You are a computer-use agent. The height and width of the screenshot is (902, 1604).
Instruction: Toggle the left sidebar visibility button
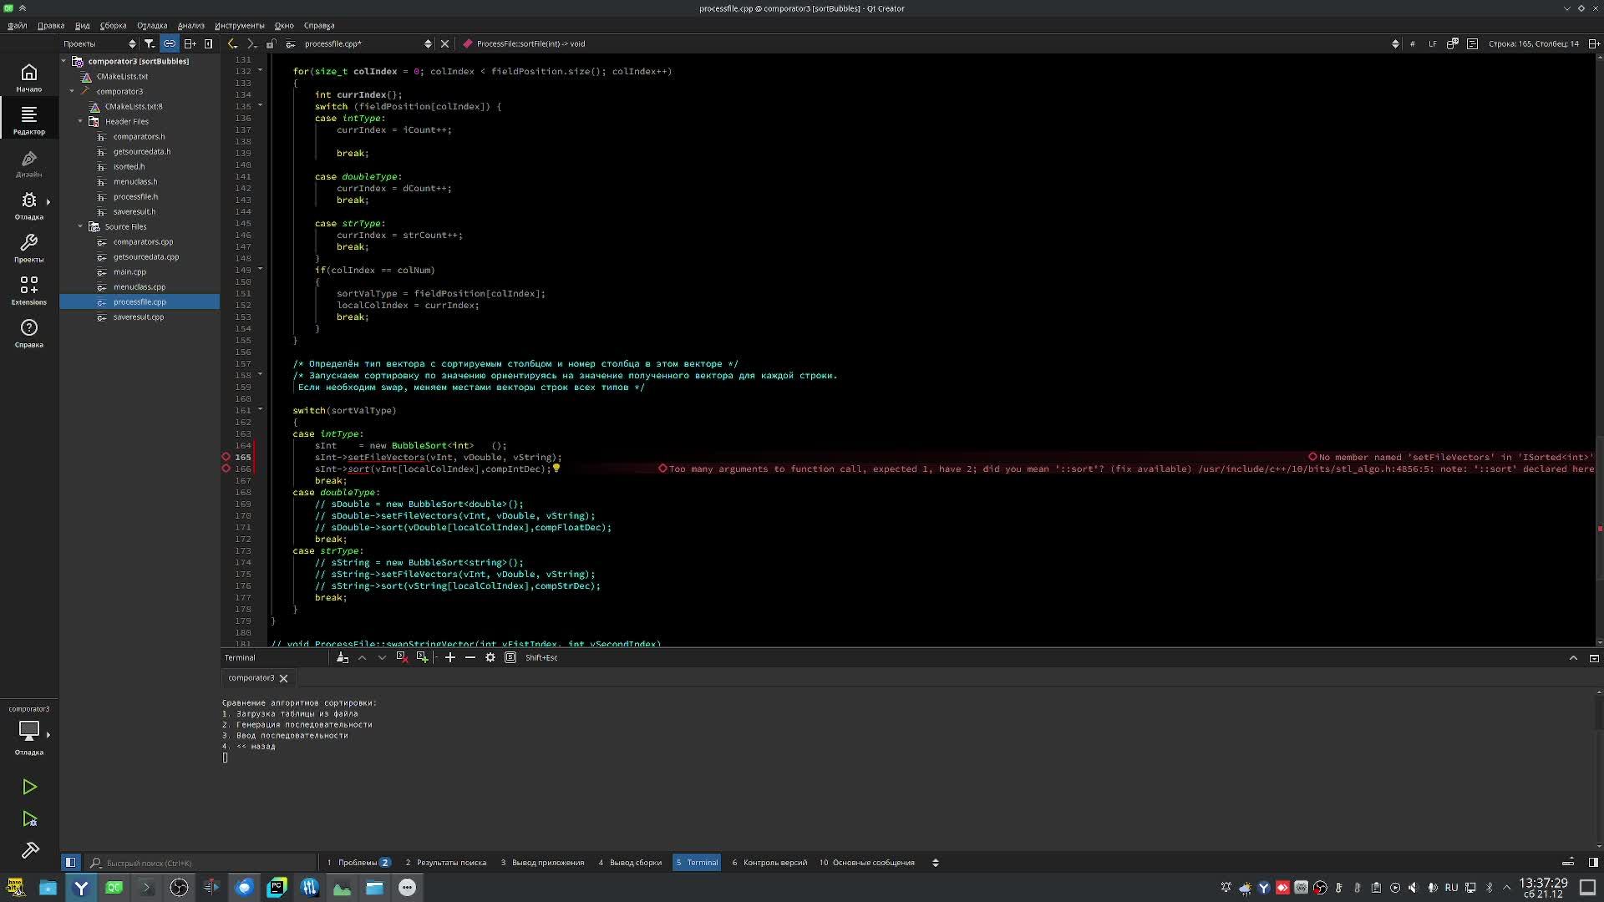click(71, 863)
